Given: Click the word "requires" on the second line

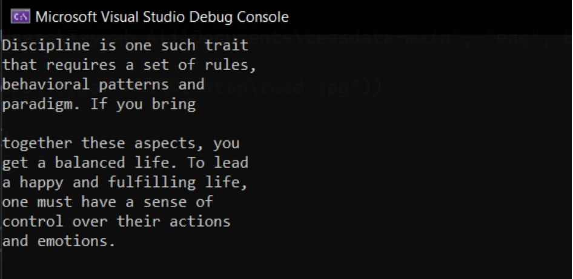Looking at the screenshot, I should coord(81,65).
